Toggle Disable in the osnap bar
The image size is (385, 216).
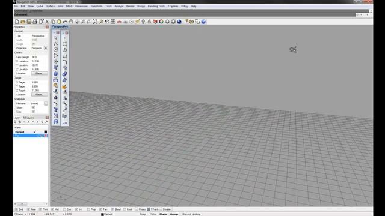point(165,209)
